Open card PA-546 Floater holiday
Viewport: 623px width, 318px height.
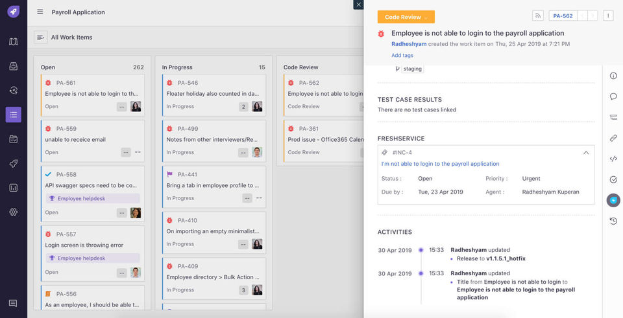coord(214,95)
